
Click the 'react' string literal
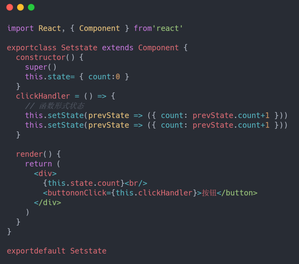pos(167,29)
